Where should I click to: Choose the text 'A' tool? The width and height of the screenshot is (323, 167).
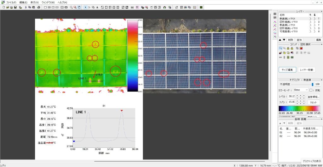(97, 7)
